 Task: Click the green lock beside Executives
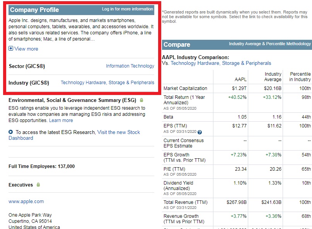[38, 185]
